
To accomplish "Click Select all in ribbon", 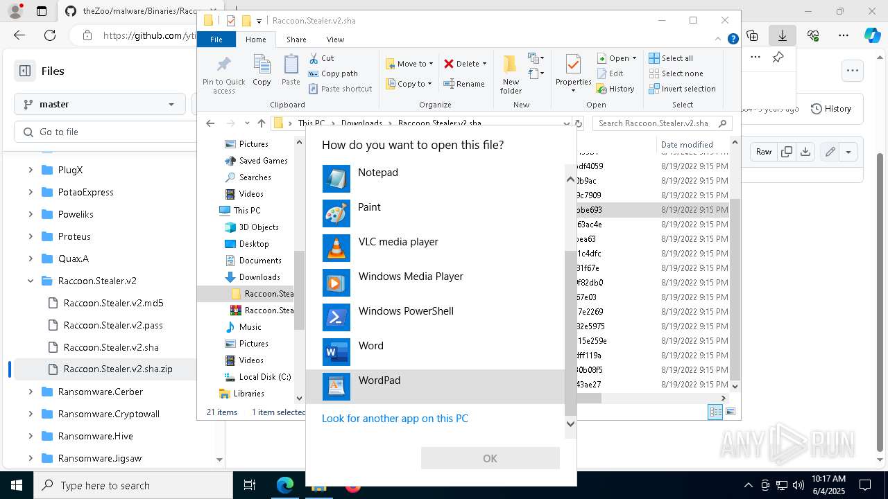I will pyautogui.click(x=671, y=58).
